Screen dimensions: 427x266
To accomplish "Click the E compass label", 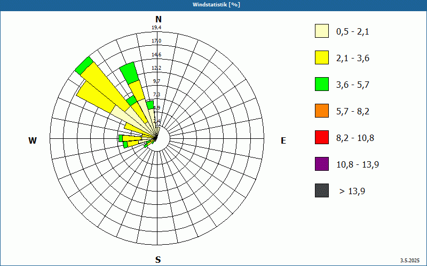I will (283, 140).
